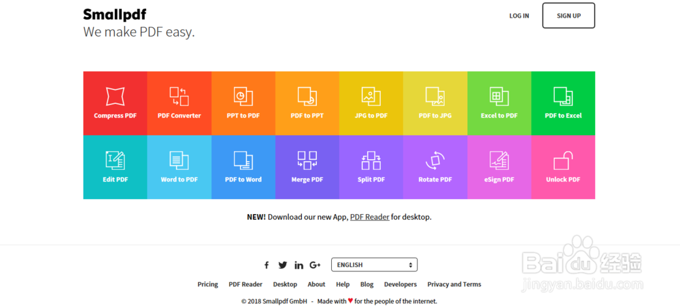Select the Unlock PDF padlock icon

(563, 160)
